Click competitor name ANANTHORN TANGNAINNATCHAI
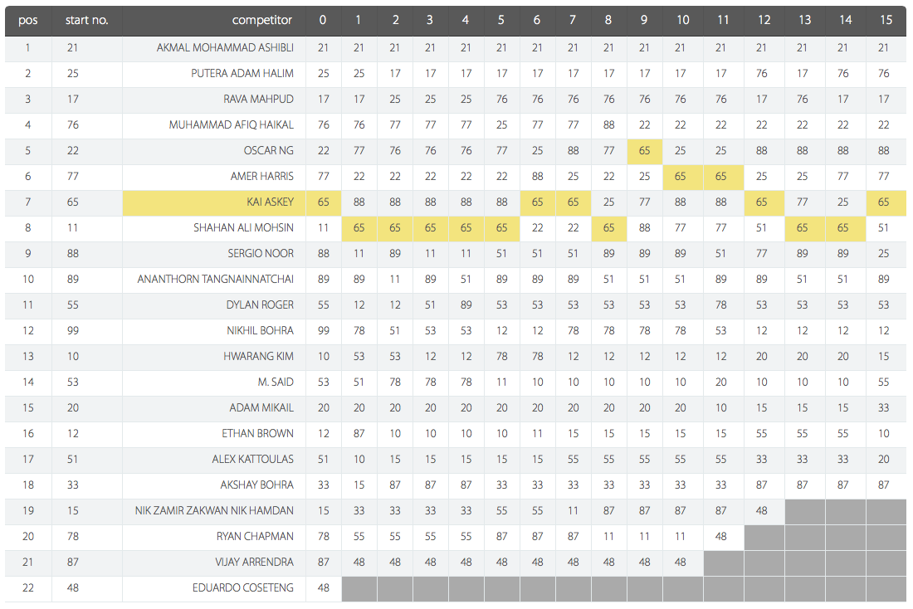913x609 pixels. (x=216, y=279)
